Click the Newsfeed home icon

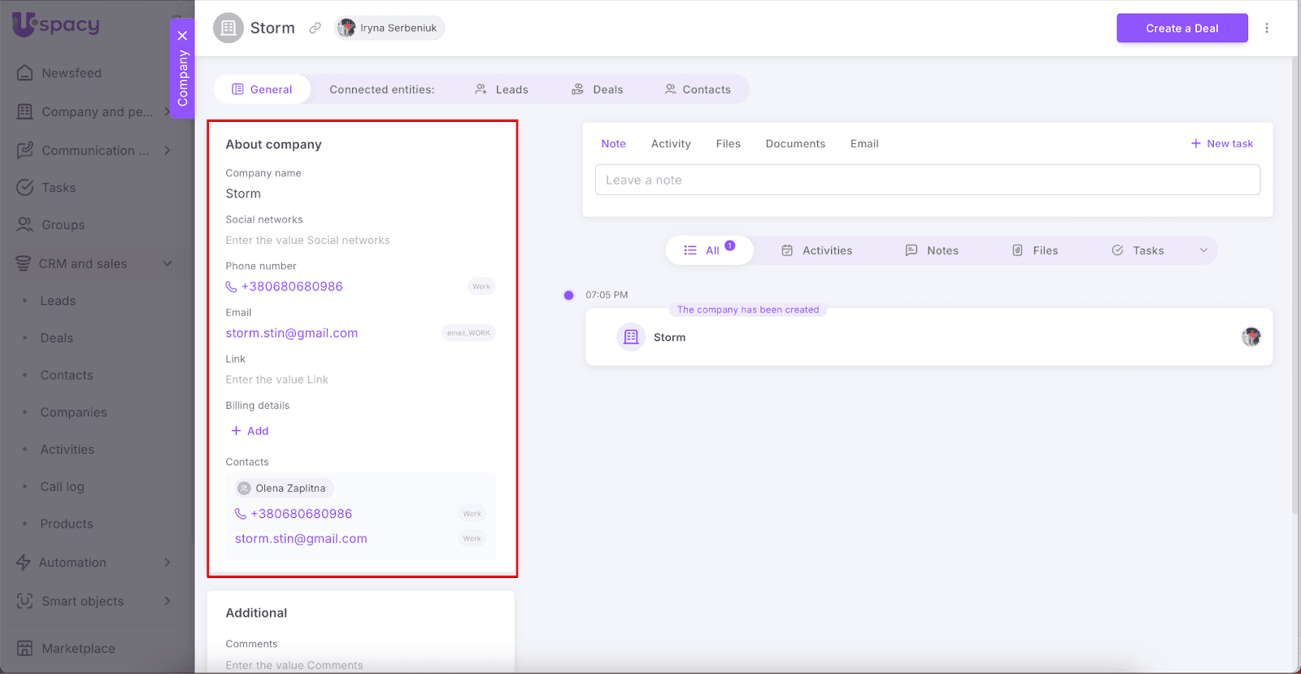pos(25,73)
